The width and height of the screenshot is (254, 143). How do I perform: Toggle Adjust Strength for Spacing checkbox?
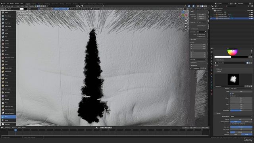click(x=231, y=124)
